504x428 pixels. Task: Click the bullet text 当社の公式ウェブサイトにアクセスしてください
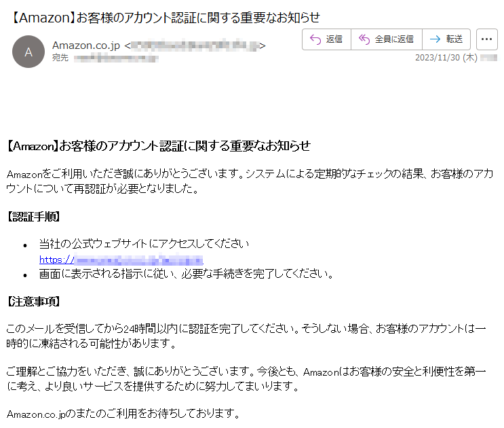(x=144, y=244)
